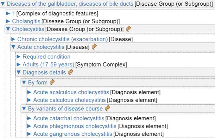Open the Diagnosis details link text

click(x=44, y=73)
